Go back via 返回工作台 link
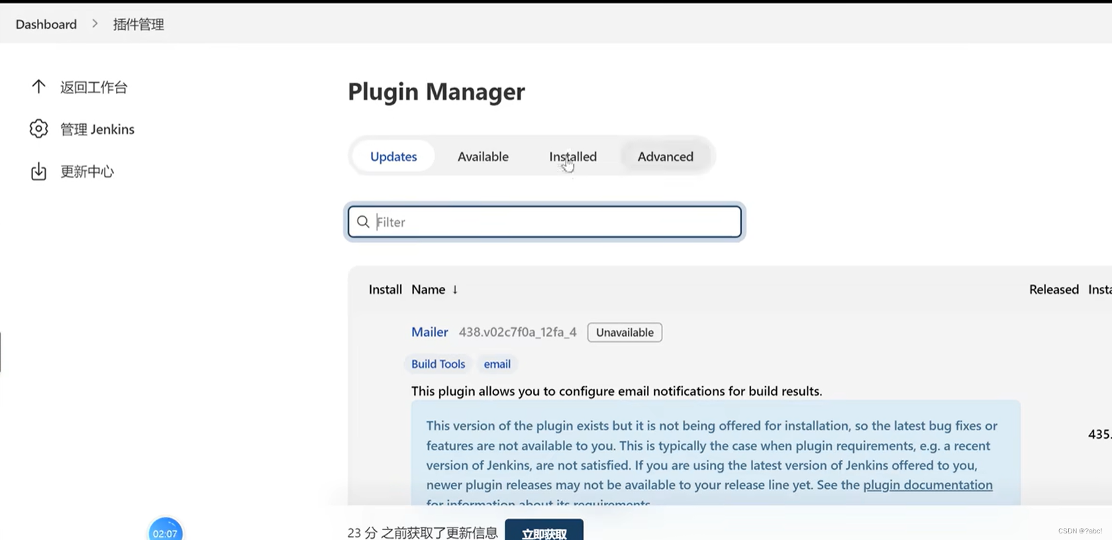This screenshot has width=1112, height=540. tap(93, 87)
